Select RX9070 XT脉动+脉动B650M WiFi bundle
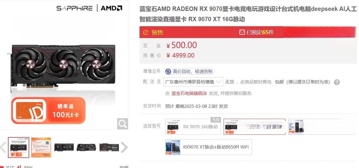359x168 pixels. 209,147
